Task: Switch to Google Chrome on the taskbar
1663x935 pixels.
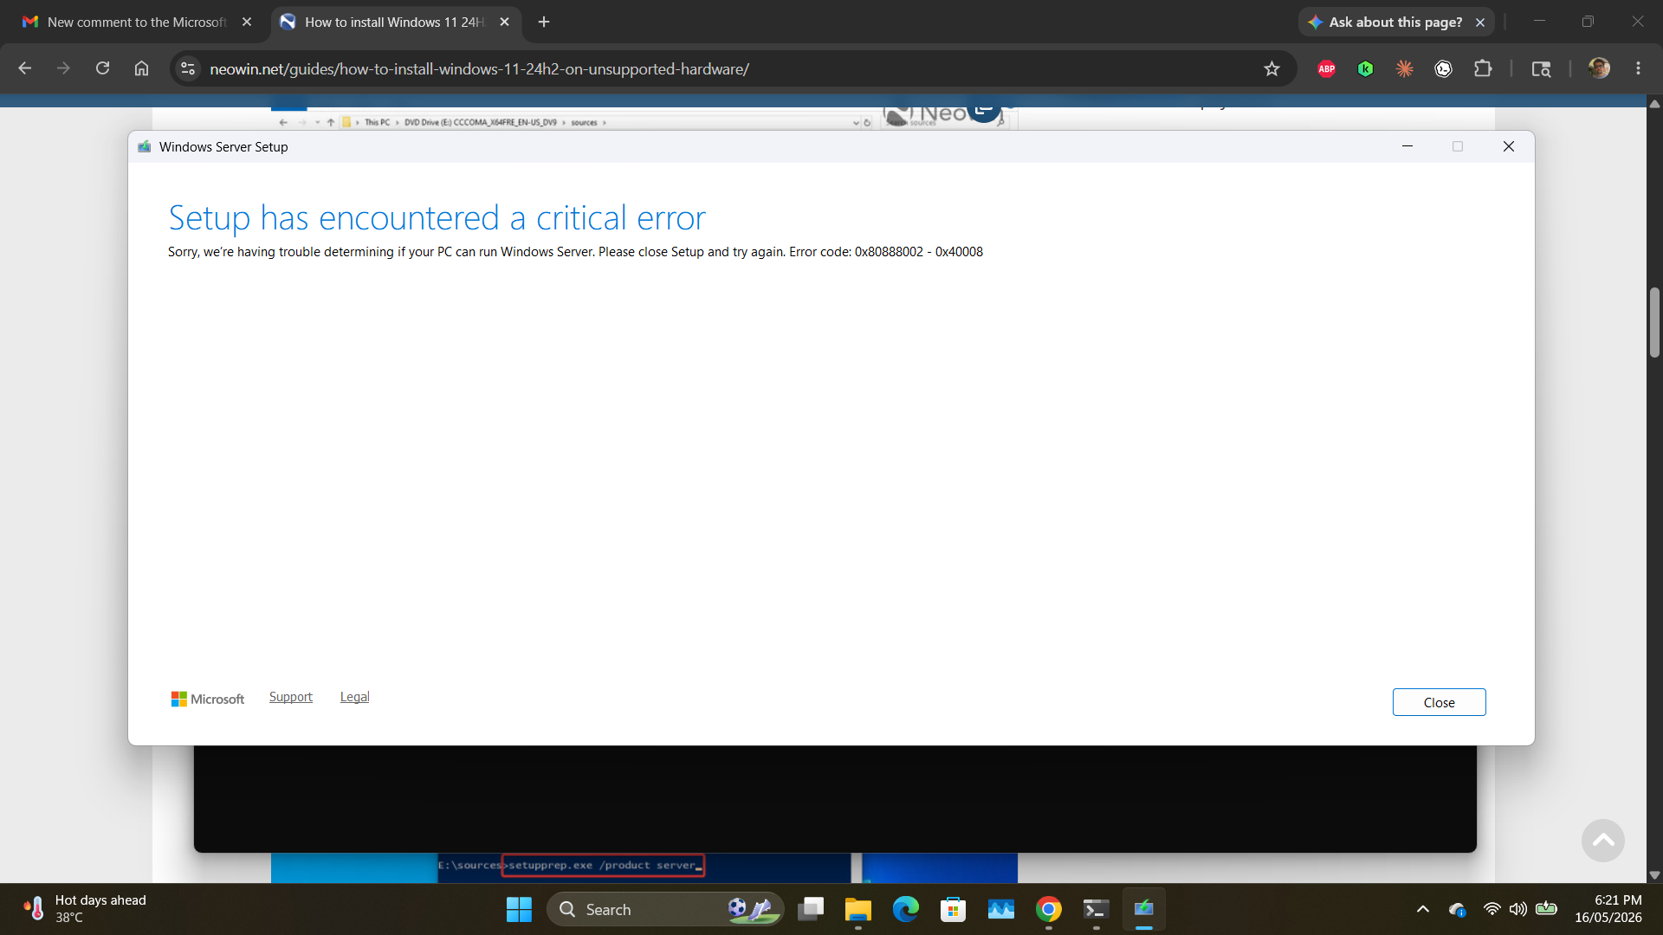Action: (x=1049, y=909)
